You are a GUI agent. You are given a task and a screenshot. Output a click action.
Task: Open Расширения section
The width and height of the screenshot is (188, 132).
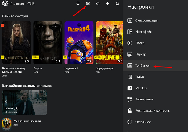[156, 99]
